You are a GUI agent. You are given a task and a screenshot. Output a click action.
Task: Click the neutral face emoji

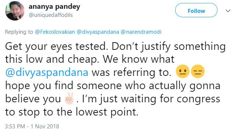tap(183, 71)
